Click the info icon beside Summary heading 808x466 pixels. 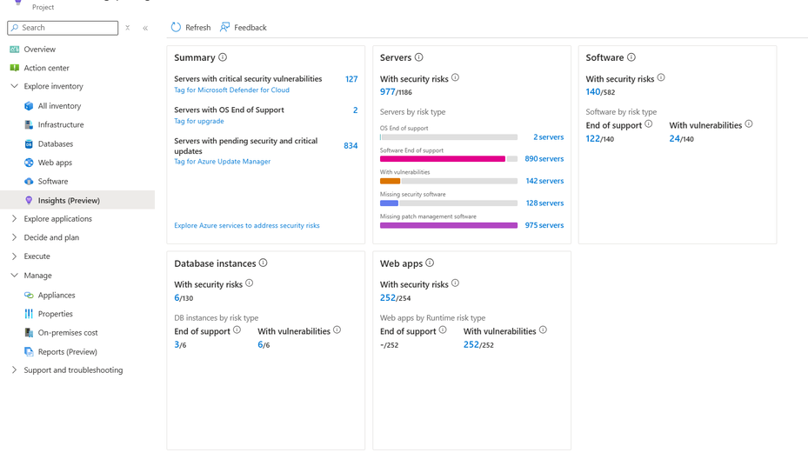223,57
